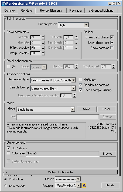Click the 3ds Max title bar icon
The image size is (123, 192).
[x=4, y=4]
